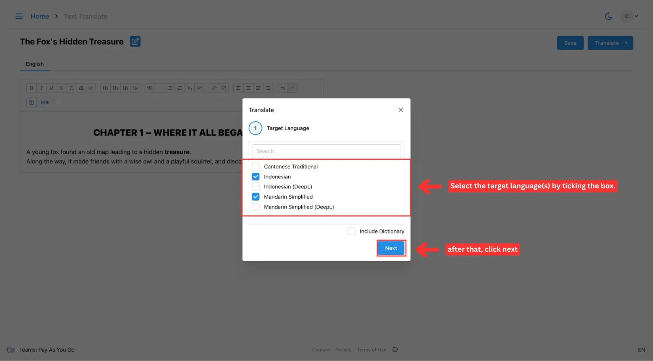This screenshot has width=653, height=361.
Task: Open the Terms of Use link
Action: point(372,350)
